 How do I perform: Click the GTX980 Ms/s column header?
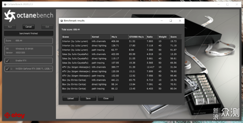(137, 37)
